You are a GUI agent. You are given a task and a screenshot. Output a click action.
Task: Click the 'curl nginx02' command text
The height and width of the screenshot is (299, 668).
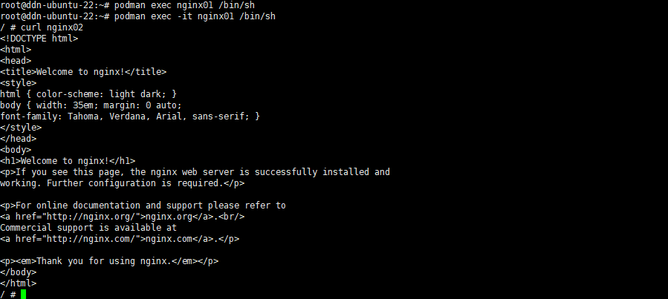click(52, 27)
